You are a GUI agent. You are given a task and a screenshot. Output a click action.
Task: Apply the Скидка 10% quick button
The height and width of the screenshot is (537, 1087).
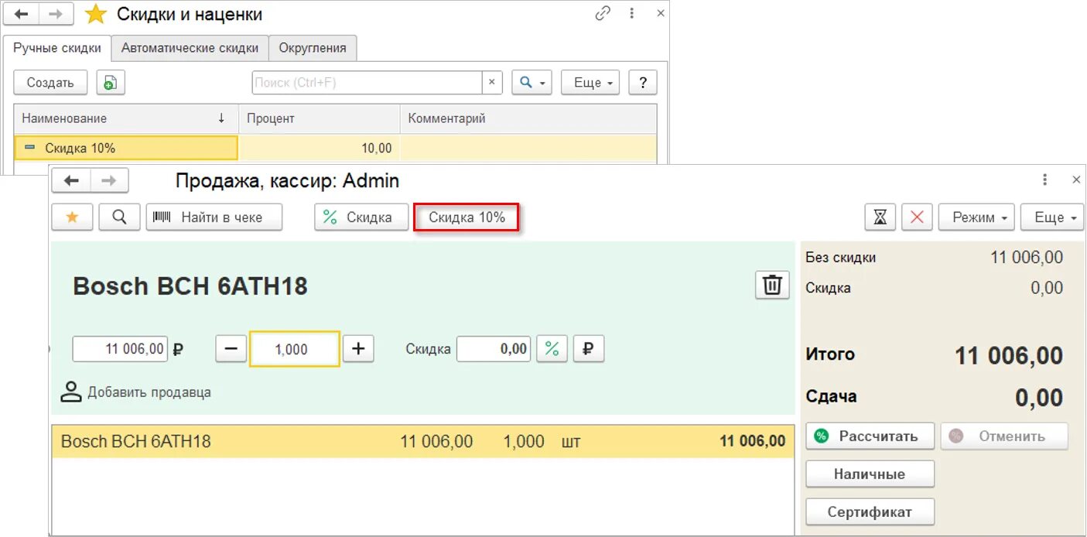pos(467,217)
